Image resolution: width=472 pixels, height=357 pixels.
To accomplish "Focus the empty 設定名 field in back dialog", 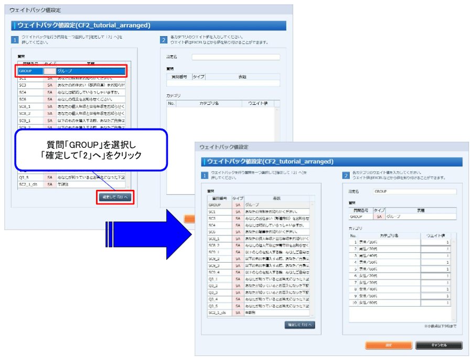I will 235,57.
